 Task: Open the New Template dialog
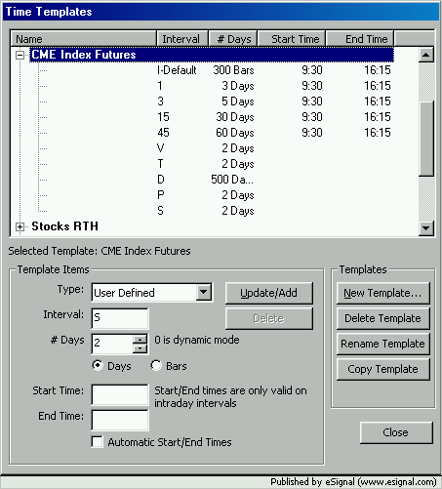382,293
